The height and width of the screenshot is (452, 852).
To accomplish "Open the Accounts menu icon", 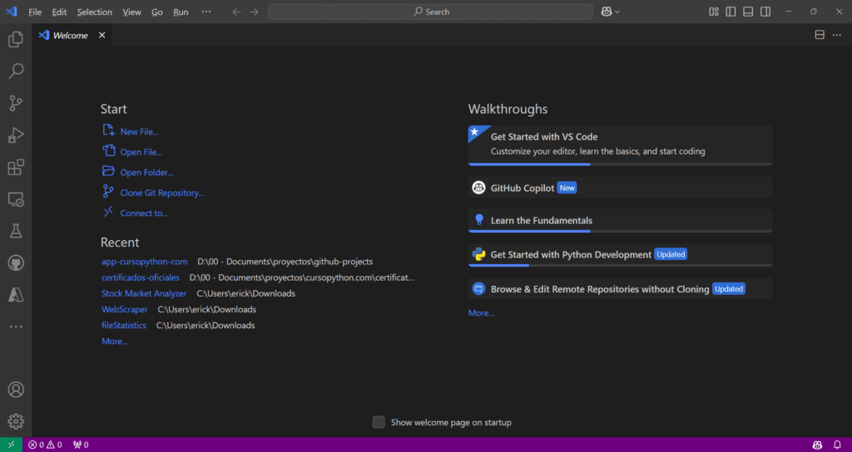I will [16, 390].
